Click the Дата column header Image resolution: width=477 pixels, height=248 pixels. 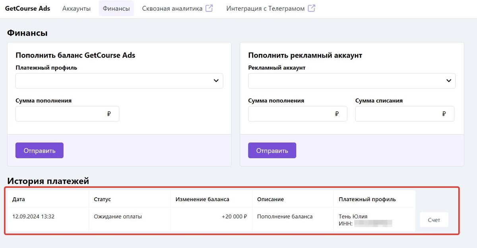(x=48, y=199)
